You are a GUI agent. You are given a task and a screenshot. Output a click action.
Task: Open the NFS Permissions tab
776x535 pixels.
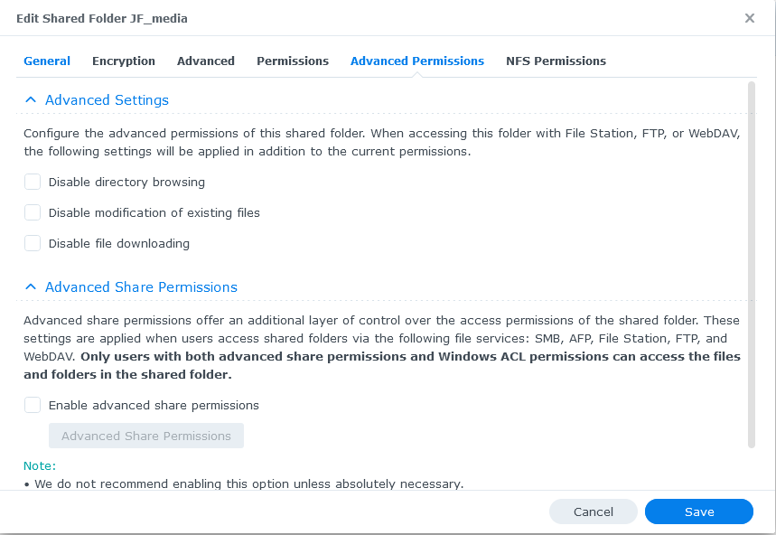point(556,61)
